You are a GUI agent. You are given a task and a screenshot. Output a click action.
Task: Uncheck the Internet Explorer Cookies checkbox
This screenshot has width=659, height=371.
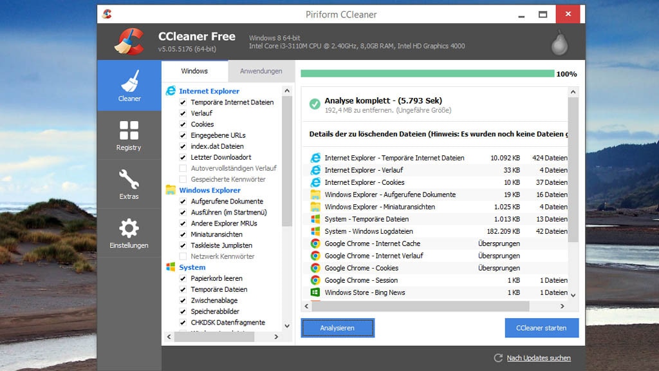[x=183, y=124]
